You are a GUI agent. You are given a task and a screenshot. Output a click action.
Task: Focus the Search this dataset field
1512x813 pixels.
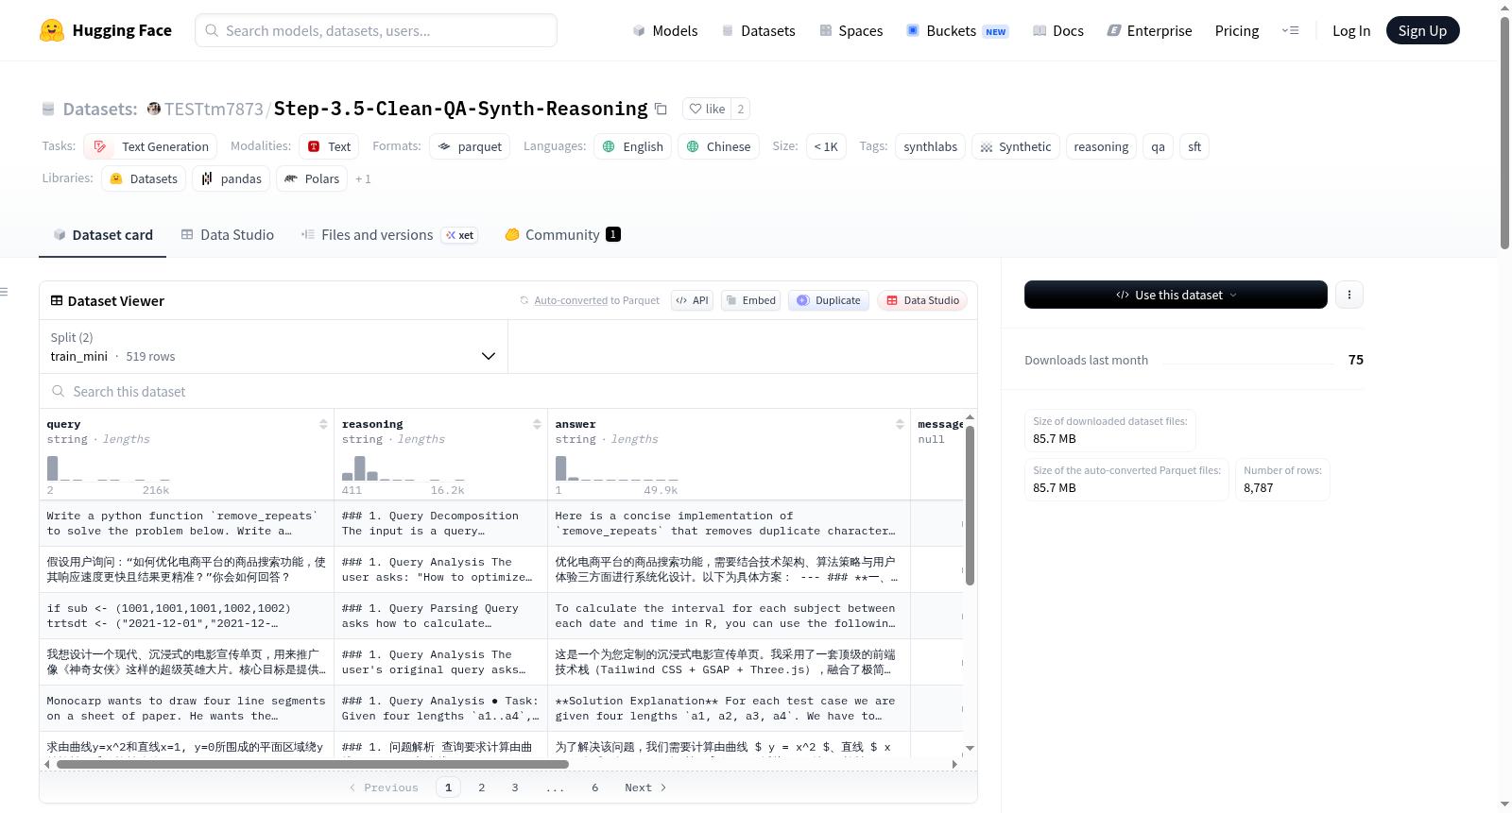[x=508, y=391]
